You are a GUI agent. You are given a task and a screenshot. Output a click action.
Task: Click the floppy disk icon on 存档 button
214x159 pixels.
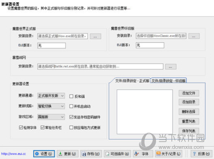83,154
